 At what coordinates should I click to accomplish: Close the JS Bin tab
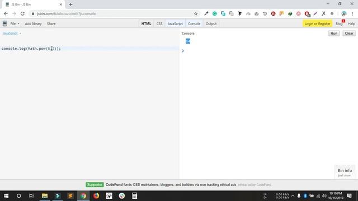pos(61,4)
